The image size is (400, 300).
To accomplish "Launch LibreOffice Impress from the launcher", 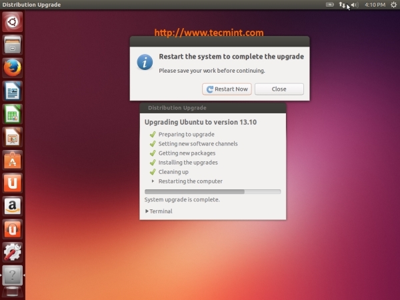I will [12, 137].
